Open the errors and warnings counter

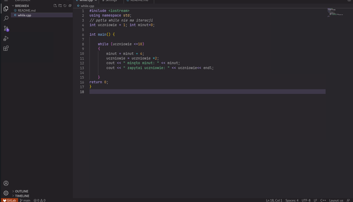coord(40,200)
